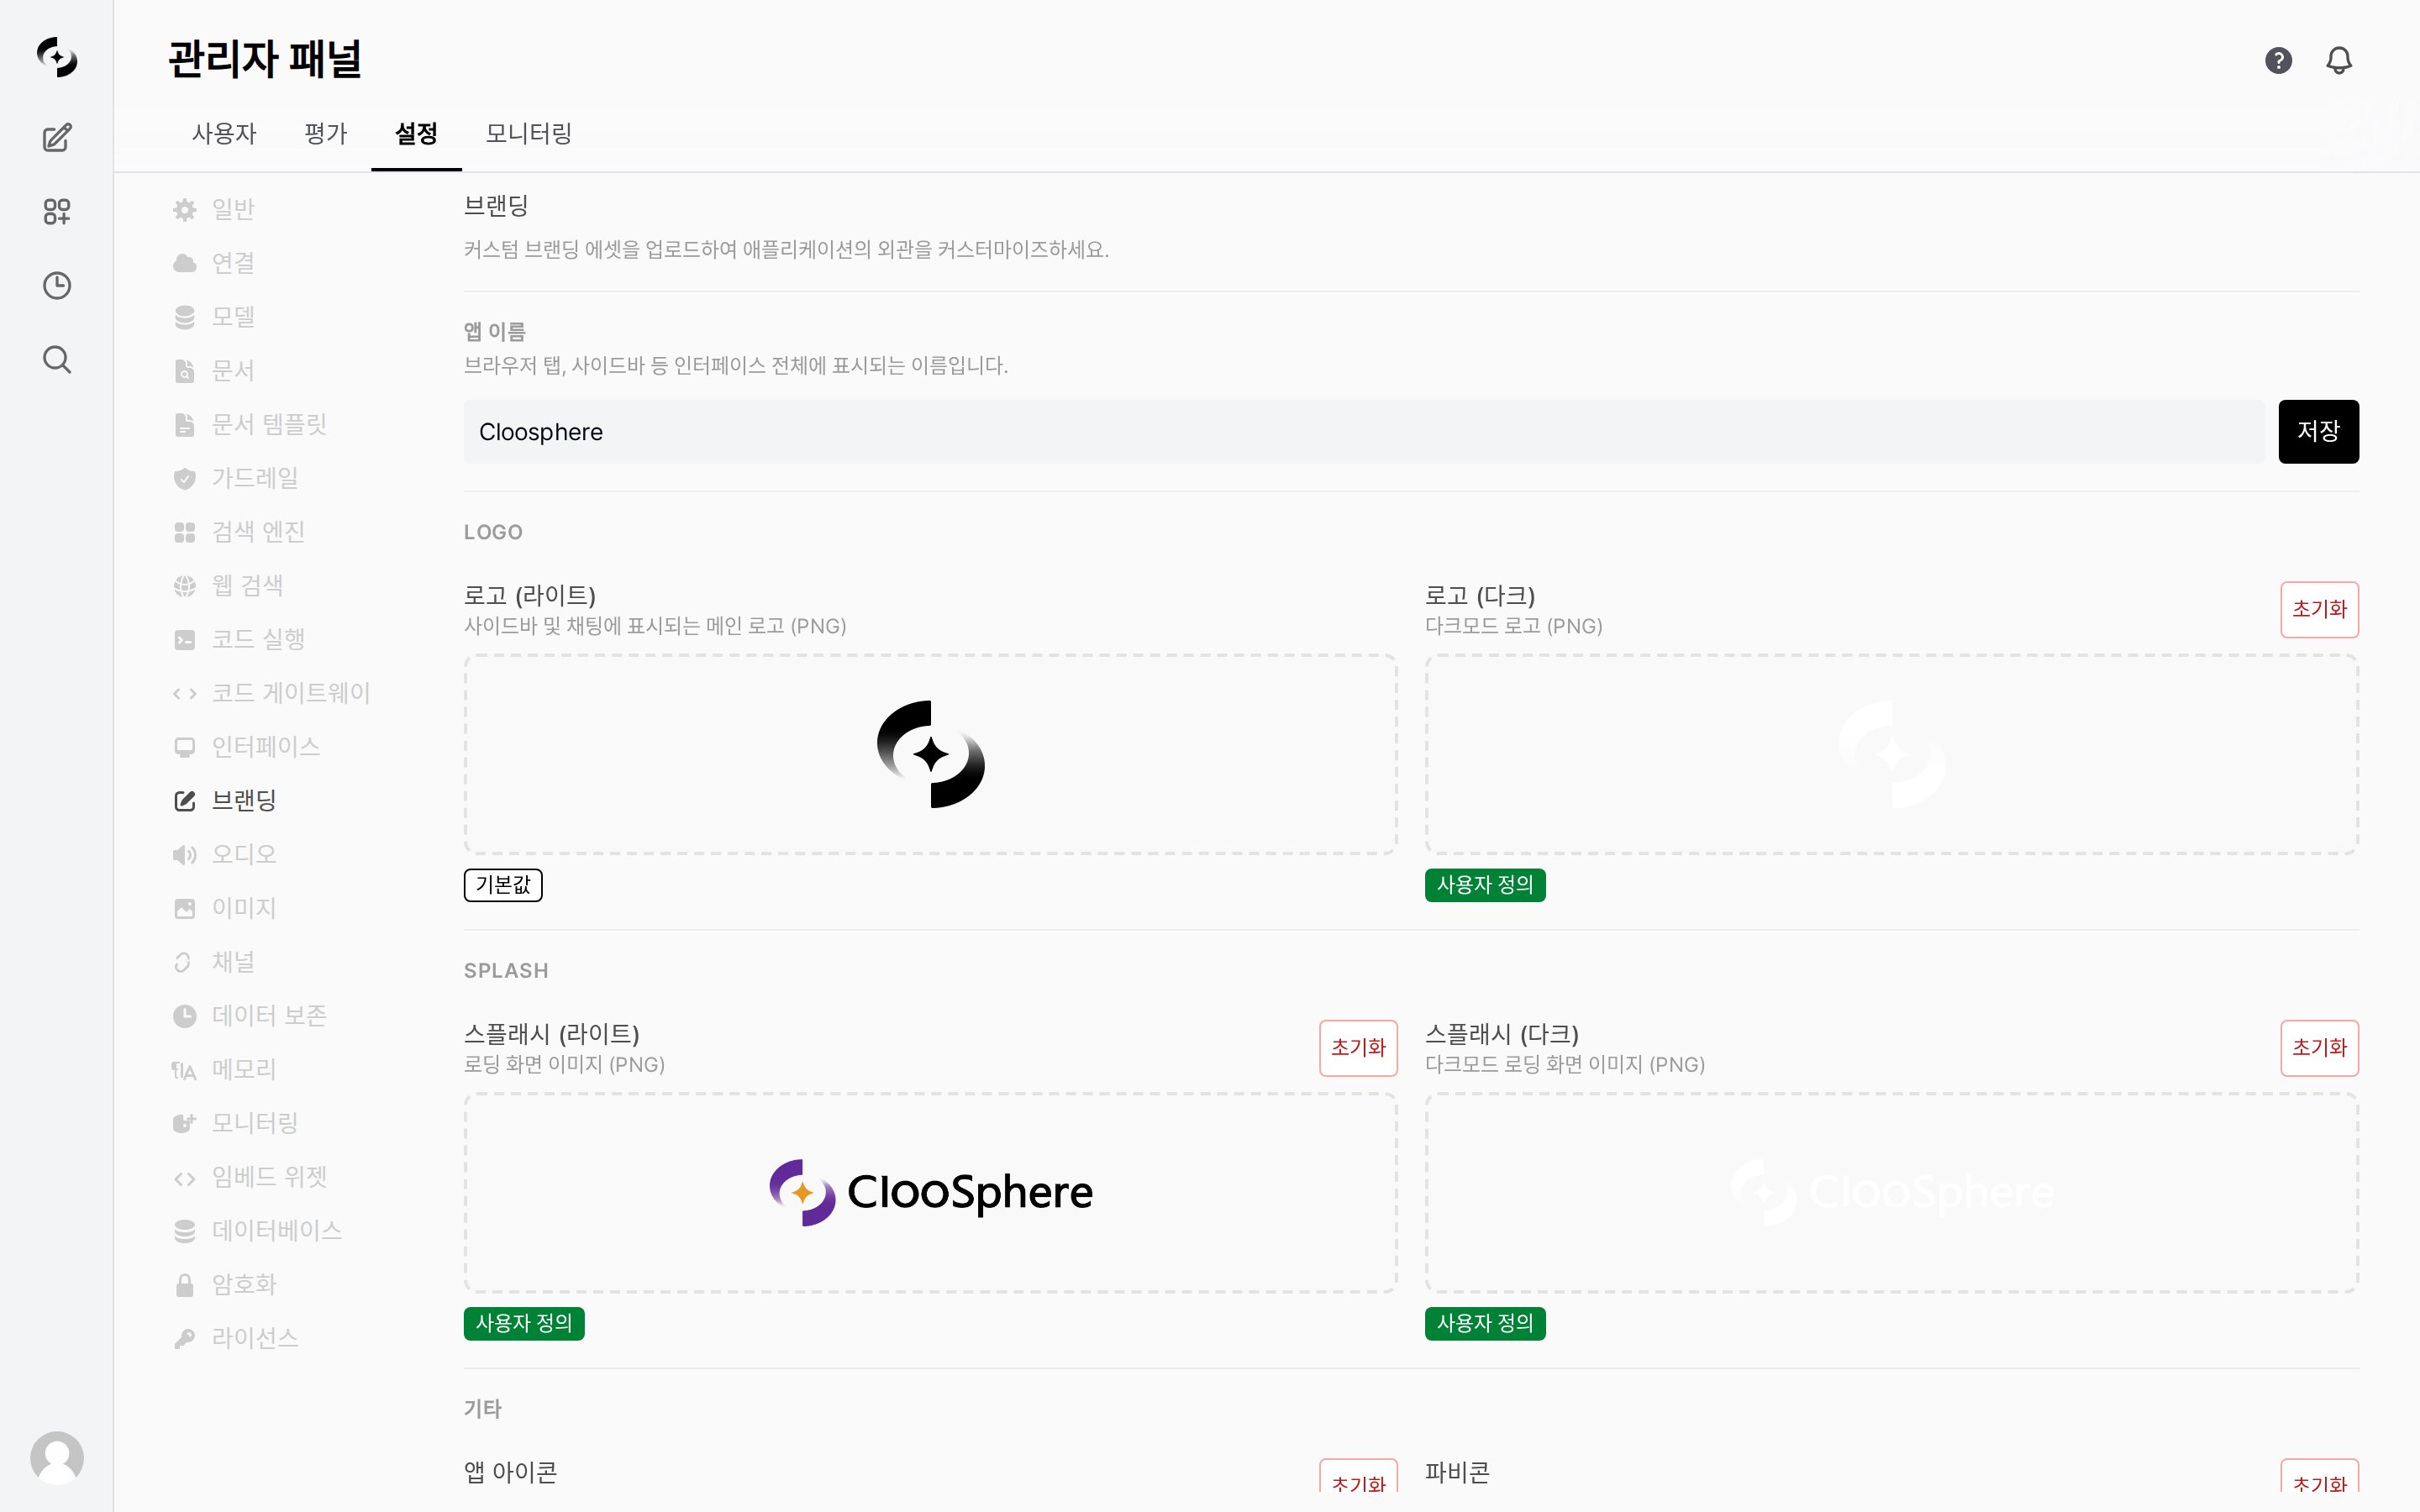Open search magnifier icon in rail
This screenshot has width=2420, height=1512.
click(57, 359)
